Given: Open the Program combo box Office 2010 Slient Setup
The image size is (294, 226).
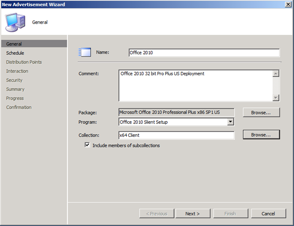Looking at the screenshot, I should coord(176,122).
